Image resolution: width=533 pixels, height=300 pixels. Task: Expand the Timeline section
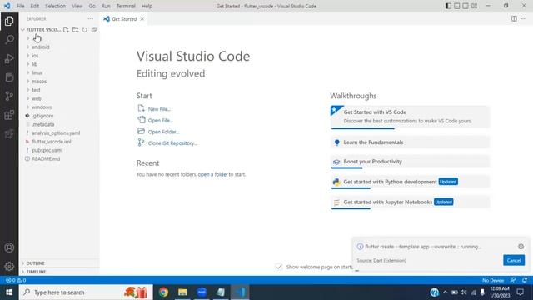pyautogui.click(x=36, y=272)
